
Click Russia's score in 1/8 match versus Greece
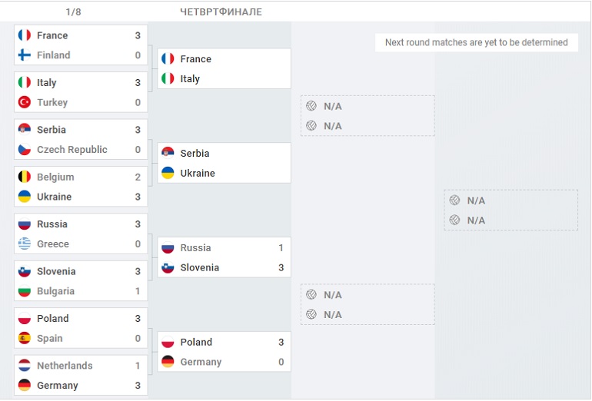(138, 224)
